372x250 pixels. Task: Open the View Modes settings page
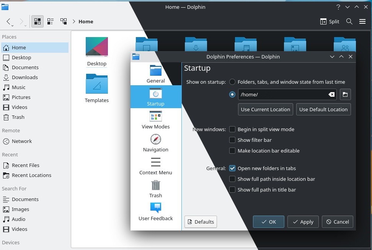click(x=156, y=120)
